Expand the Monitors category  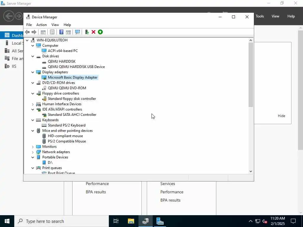(x=33, y=147)
